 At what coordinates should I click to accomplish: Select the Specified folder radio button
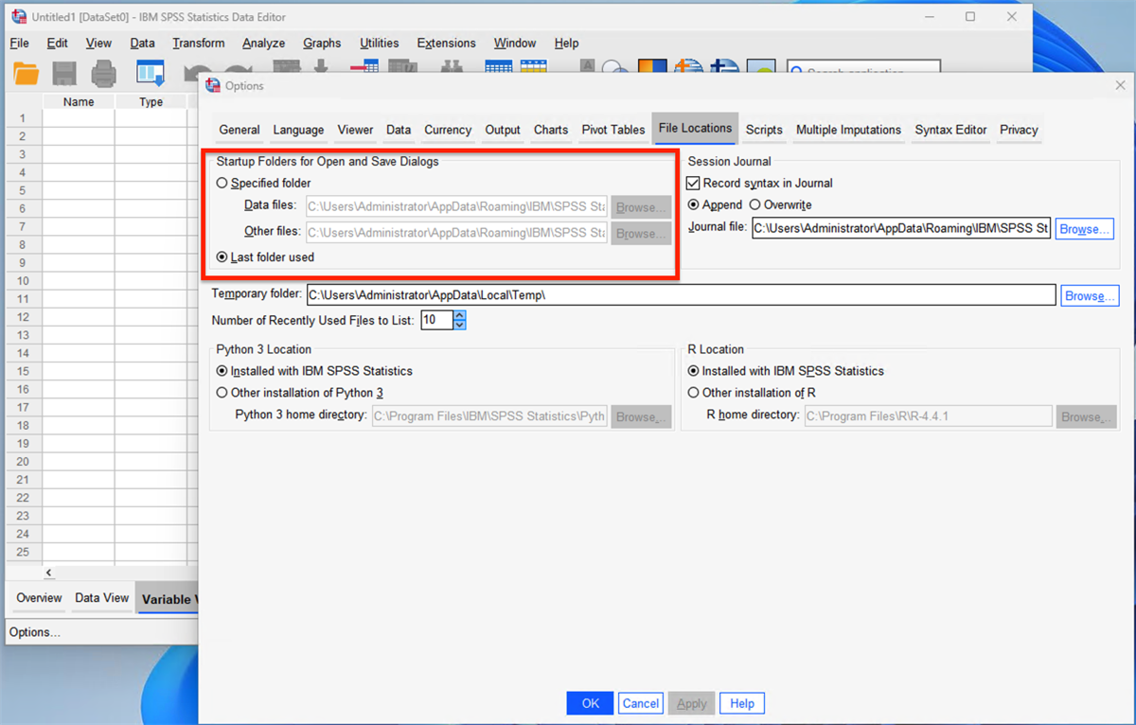point(222,184)
